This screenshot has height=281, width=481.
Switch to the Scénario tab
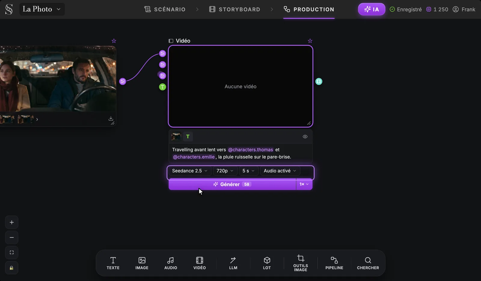click(165, 9)
